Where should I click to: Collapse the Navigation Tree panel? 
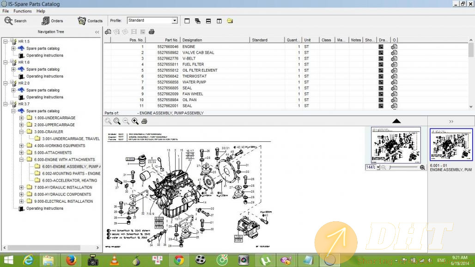tap(97, 32)
